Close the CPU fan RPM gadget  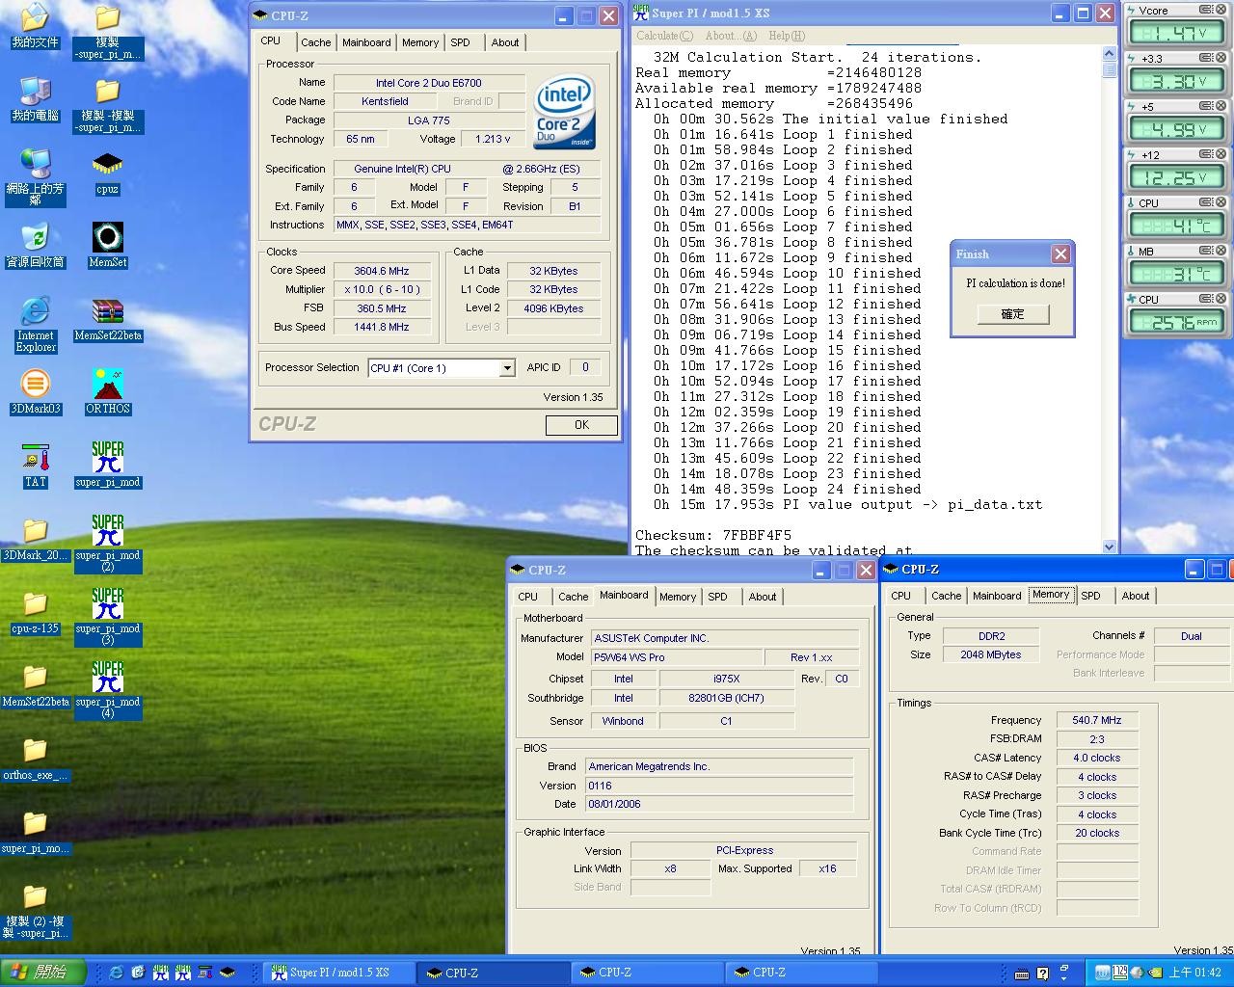point(1220,299)
